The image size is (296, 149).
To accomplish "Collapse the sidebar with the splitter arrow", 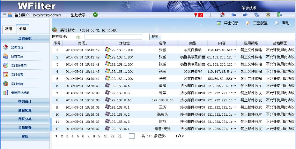I will click(x=51, y=121).
